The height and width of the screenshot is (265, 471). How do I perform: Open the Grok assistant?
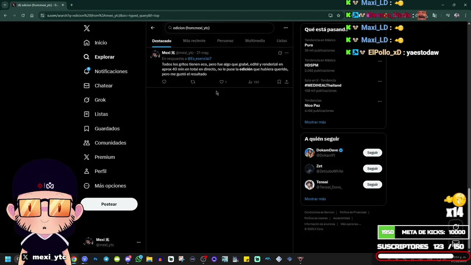pos(95,100)
